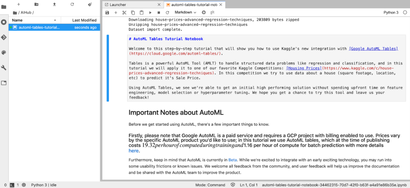Image resolution: width=410 pixels, height=188 pixels.
Task: Click the Upload Files icon
Action: coord(54,4)
